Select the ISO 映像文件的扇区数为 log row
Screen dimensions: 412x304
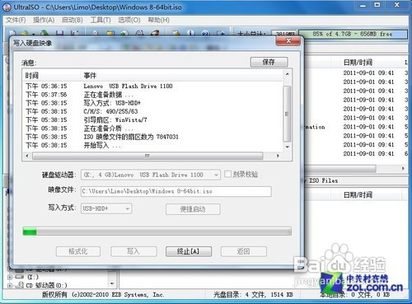(x=152, y=137)
